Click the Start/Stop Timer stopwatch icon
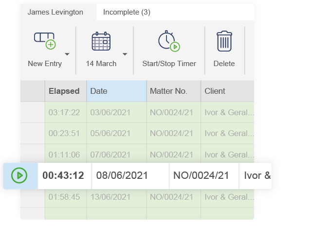The width and height of the screenshot is (311, 243). 169,41
